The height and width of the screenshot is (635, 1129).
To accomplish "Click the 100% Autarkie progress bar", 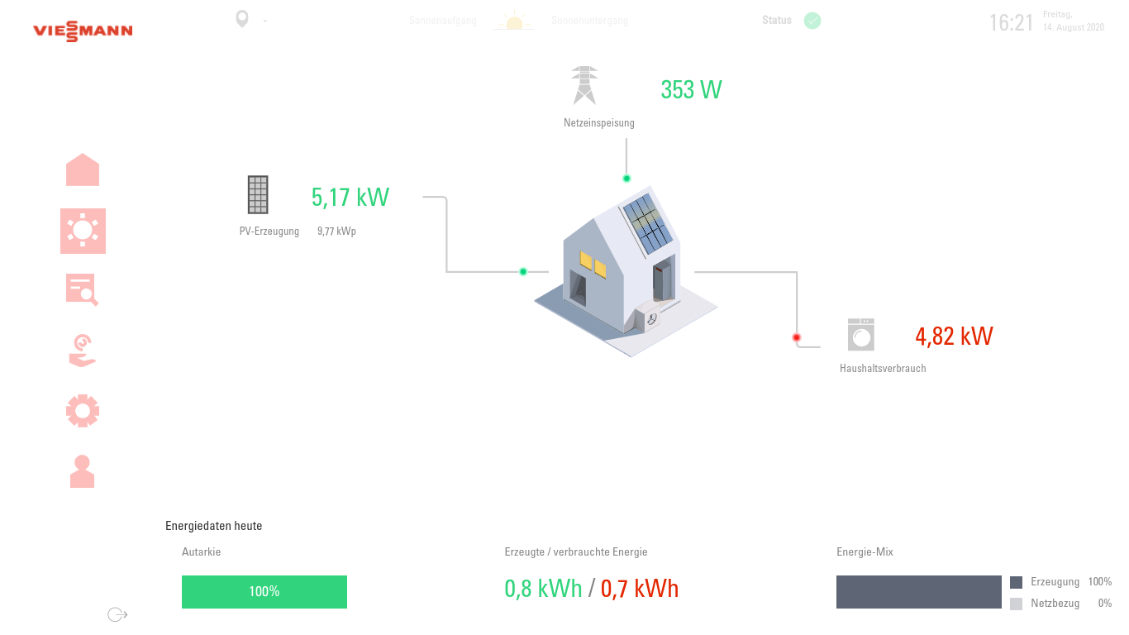I will click(264, 591).
